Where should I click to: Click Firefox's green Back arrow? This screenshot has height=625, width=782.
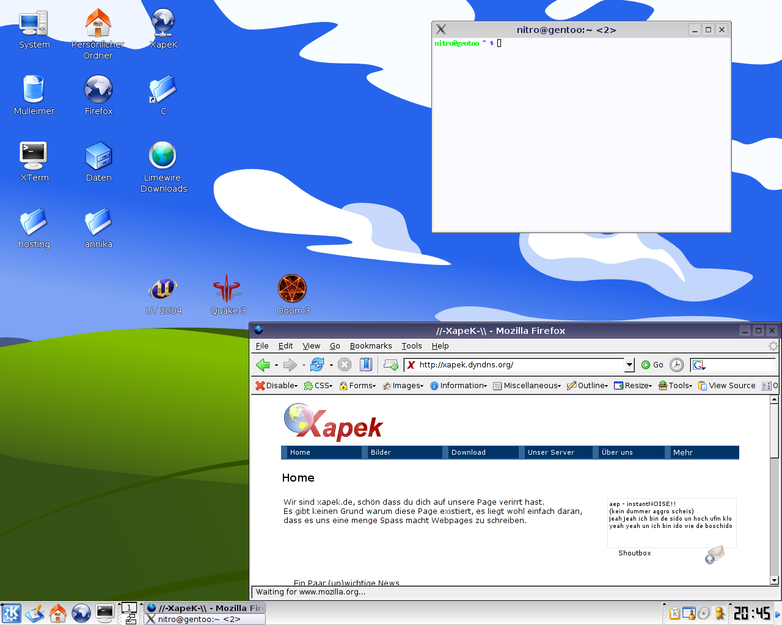[263, 365]
